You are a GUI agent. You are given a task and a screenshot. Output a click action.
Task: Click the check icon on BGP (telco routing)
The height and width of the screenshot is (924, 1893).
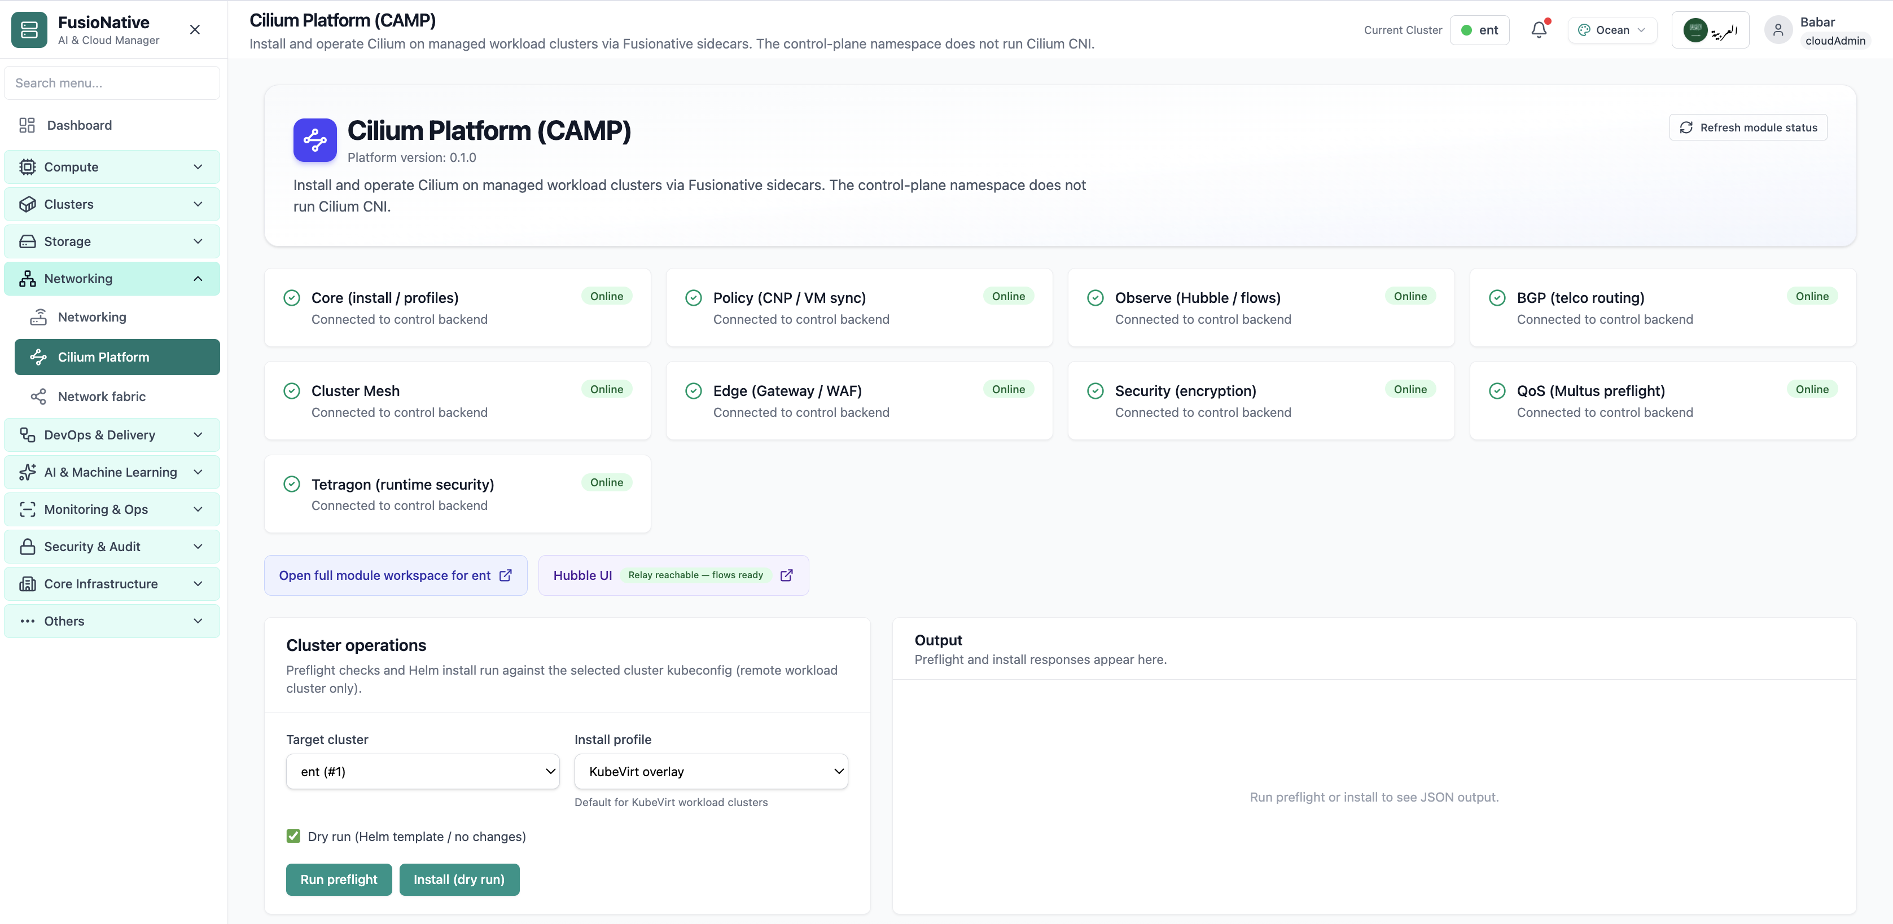point(1497,297)
